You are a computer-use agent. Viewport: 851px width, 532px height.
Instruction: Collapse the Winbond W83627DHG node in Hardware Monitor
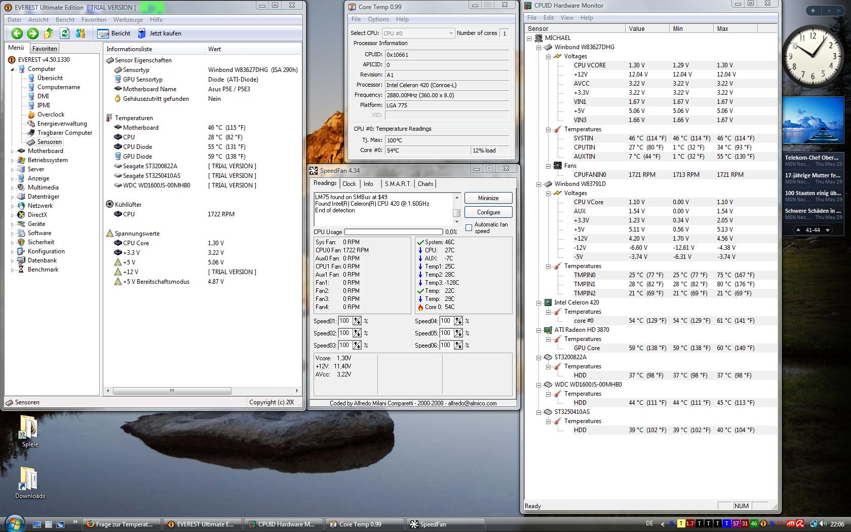coord(538,47)
